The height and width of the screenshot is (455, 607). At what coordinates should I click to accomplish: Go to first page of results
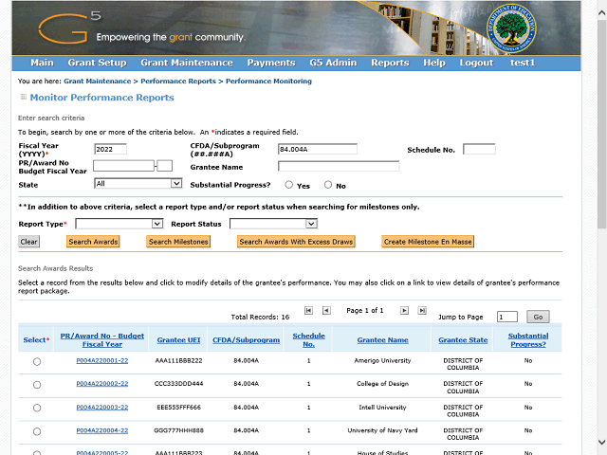tap(308, 310)
